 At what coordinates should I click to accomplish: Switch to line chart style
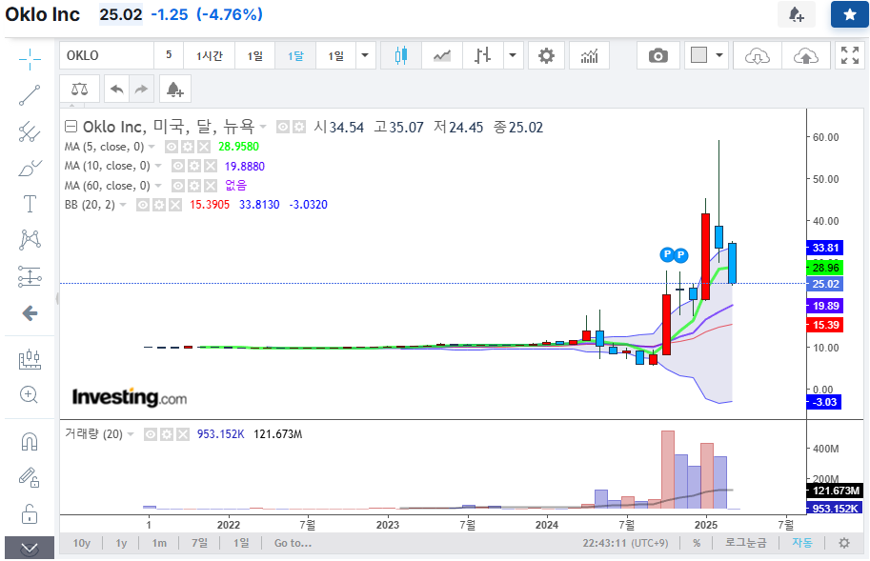click(x=442, y=55)
